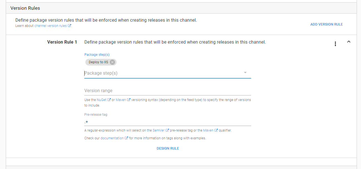
Task: Open the channel version rules link
Action: coord(51,26)
